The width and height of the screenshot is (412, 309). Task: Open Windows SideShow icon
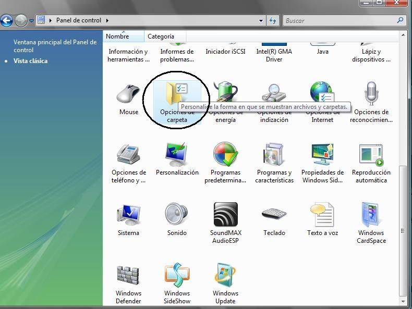tap(177, 275)
